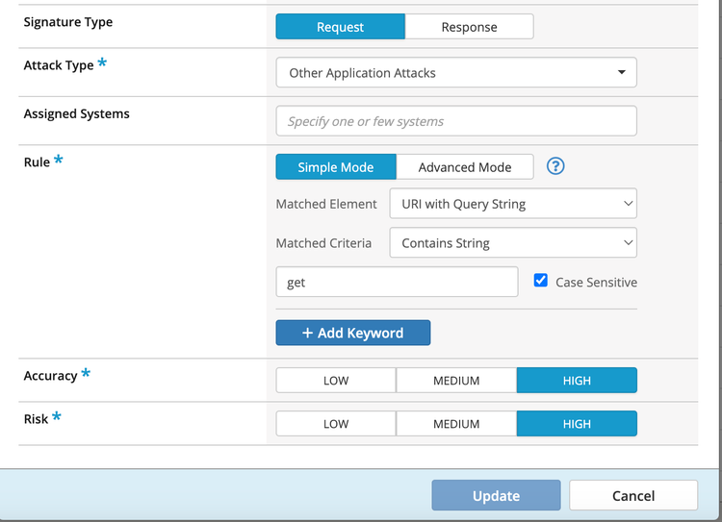This screenshot has width=722, height=522.
Task: Open the Rule help question-mark icon
Action: tap(555, 166)
